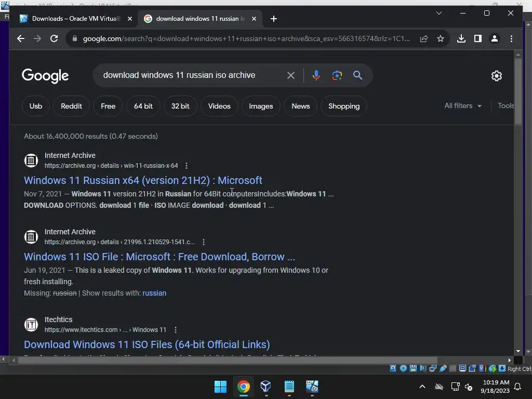Open a new browser tab
Image resolution: width=532 pixels, height=399 pixels.
[274, 19]
